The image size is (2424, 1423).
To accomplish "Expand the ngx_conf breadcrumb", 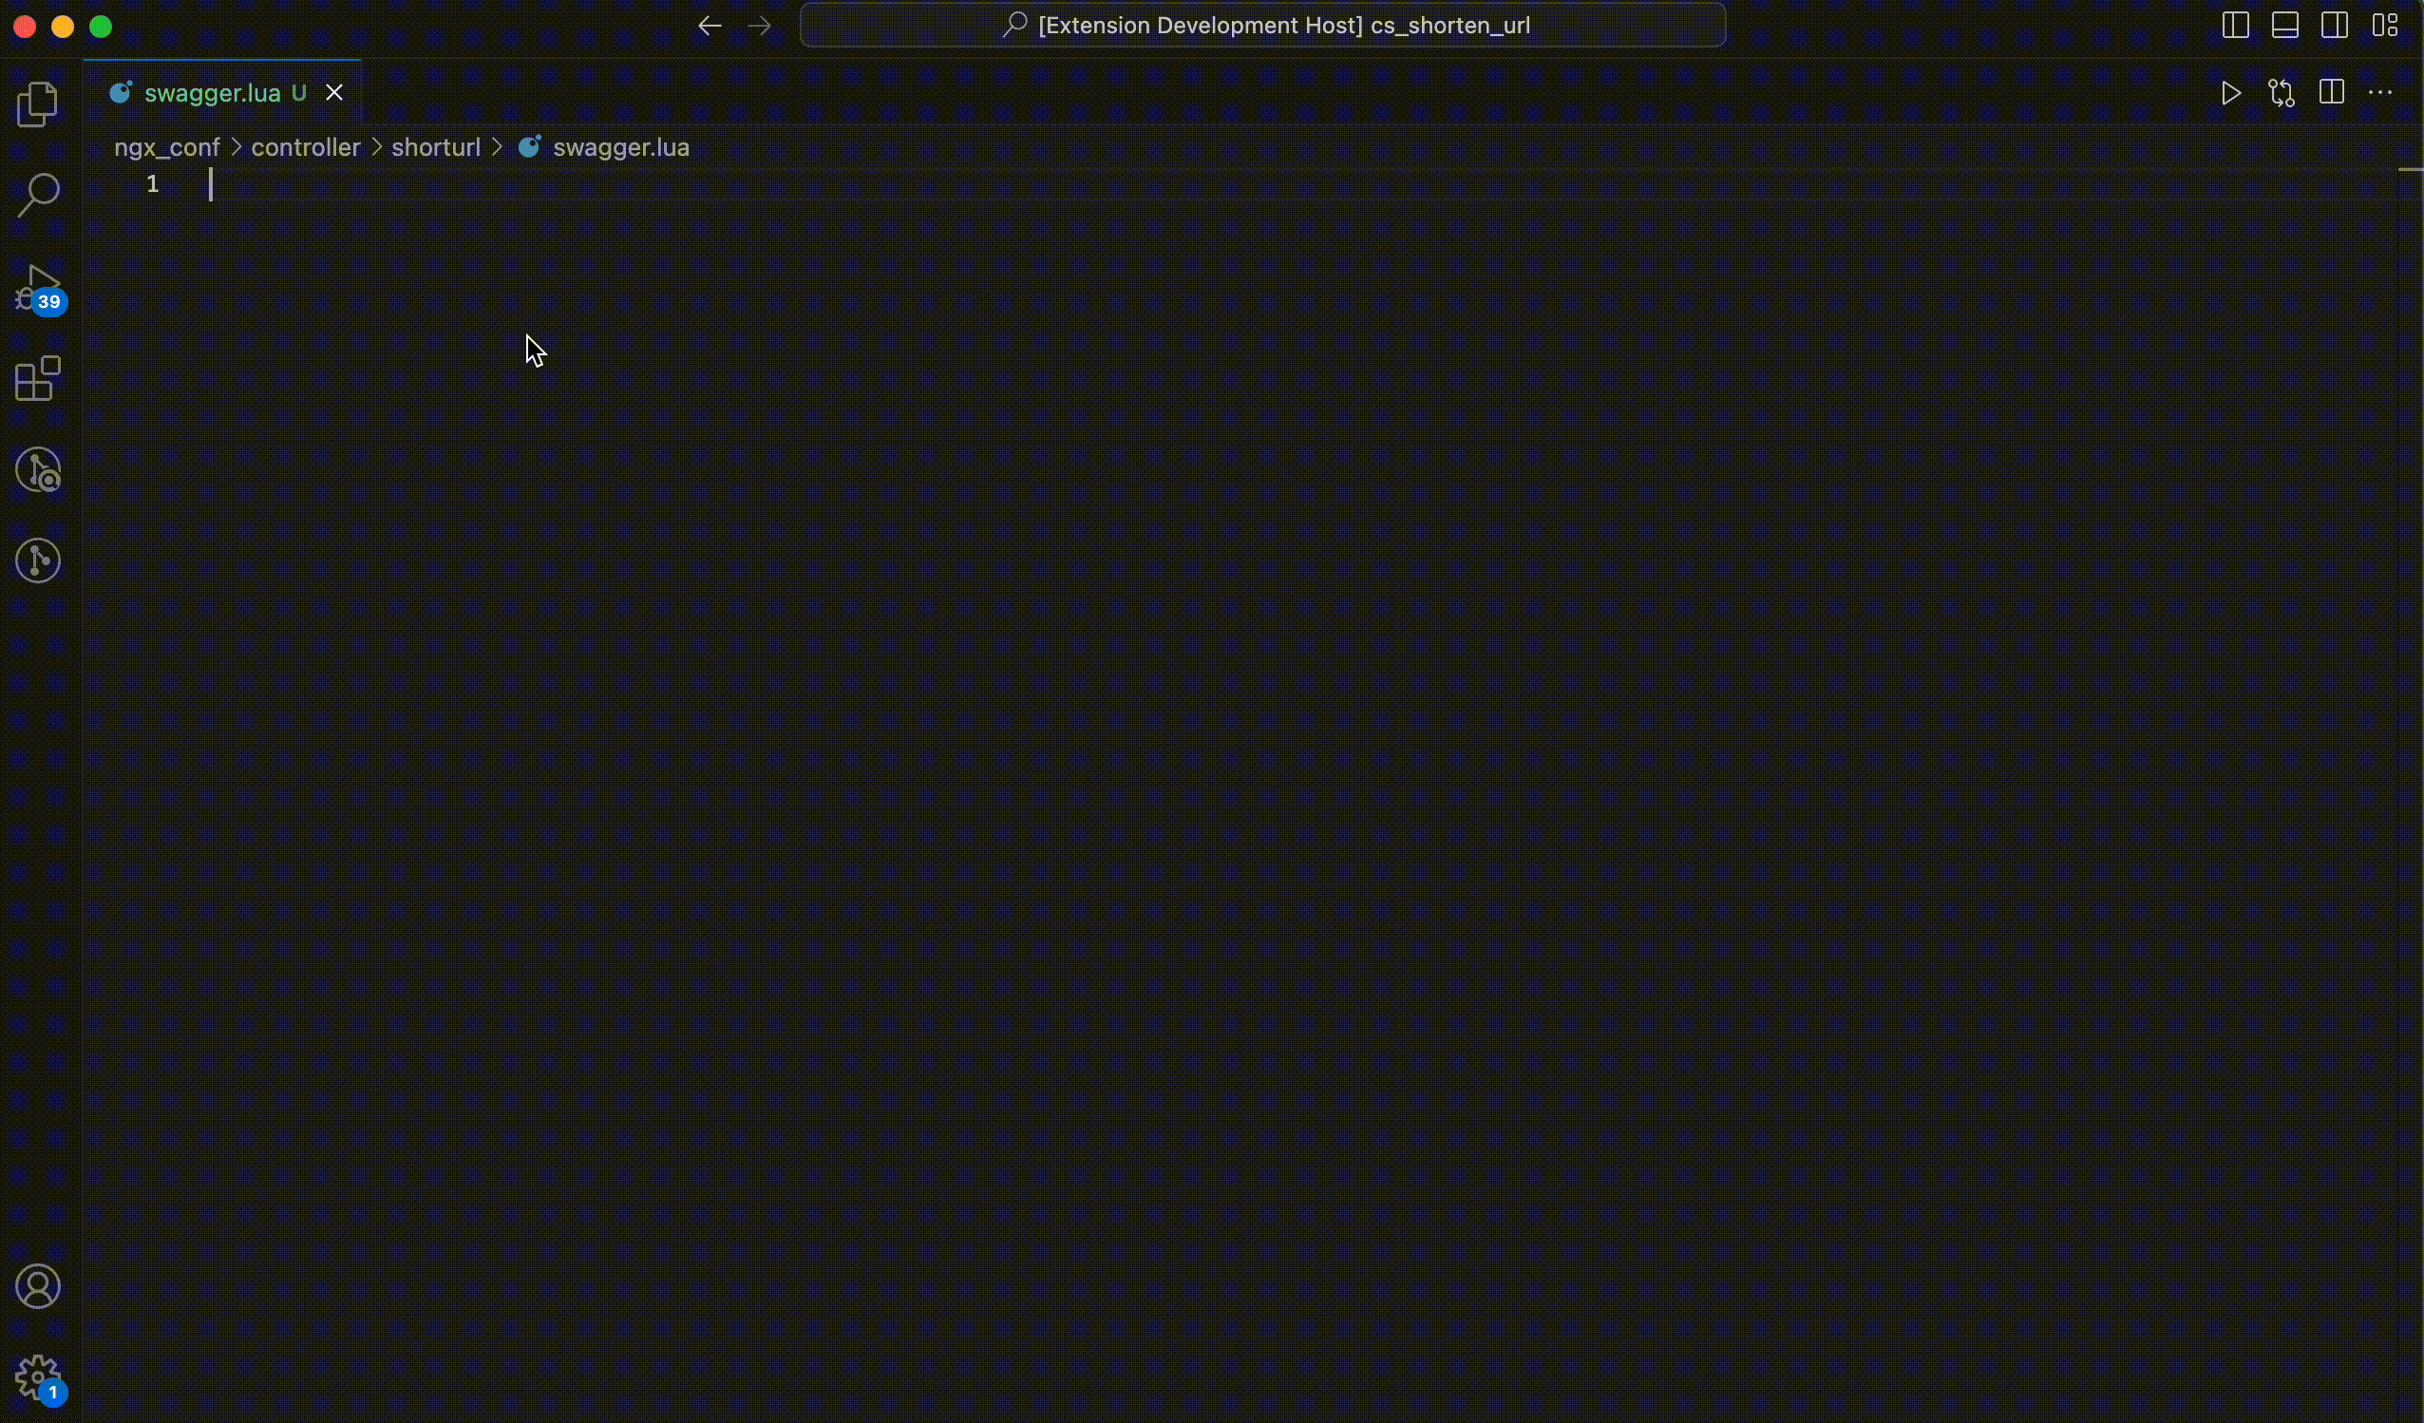I will pos(166,147).
